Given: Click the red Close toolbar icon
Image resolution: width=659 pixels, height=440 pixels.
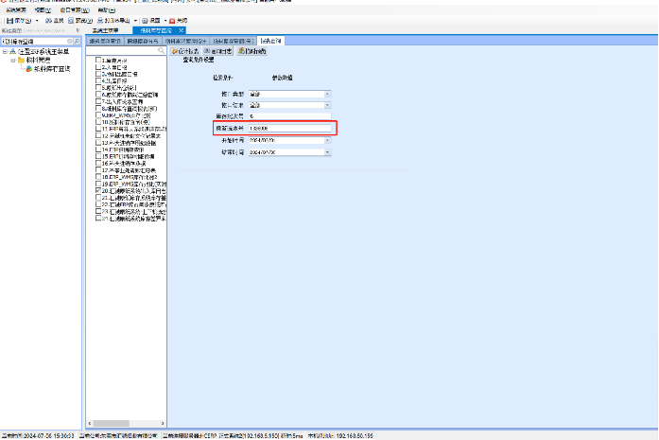Looking at the screenshot, I should click(172, 21).
